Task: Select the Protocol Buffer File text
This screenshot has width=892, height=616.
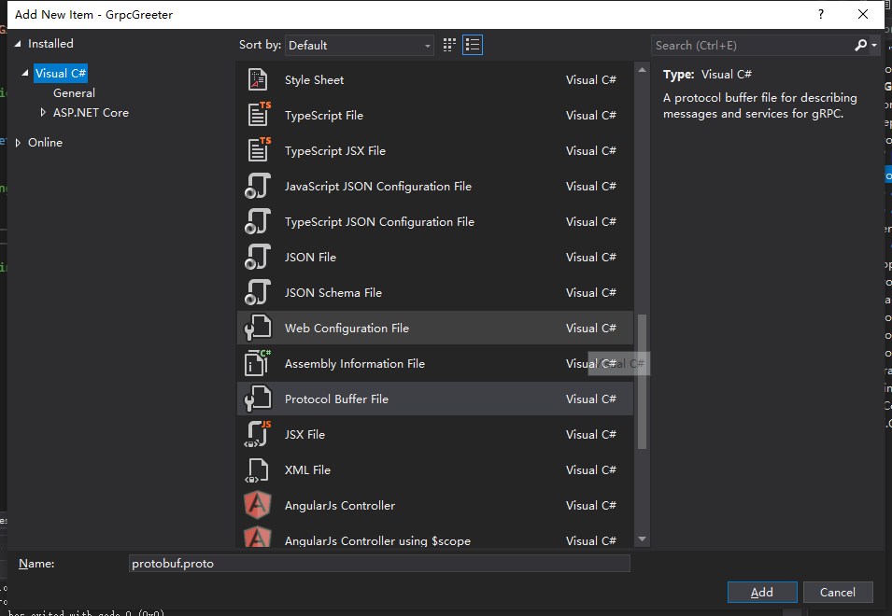Action: click(336, 399)
